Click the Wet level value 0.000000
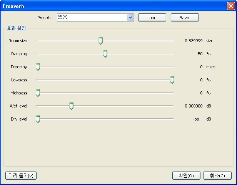Image resolution: width=237 pixels, height=185 pixels. click(x=194, y=106)
